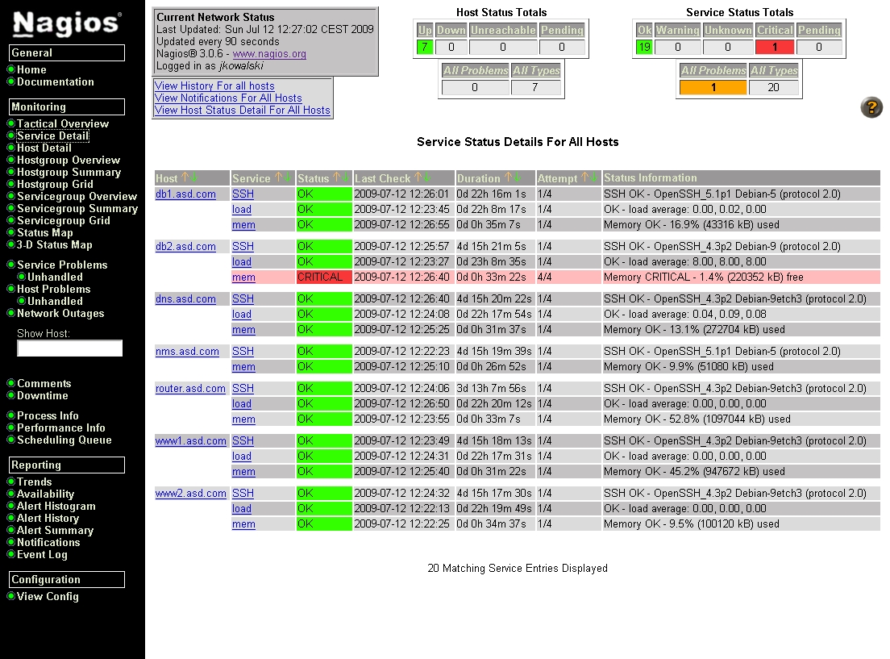This screenshot has width=890, height=659.
Task: Sort Attempt column ascending with up arrow
Action: [x=584, y=177]
